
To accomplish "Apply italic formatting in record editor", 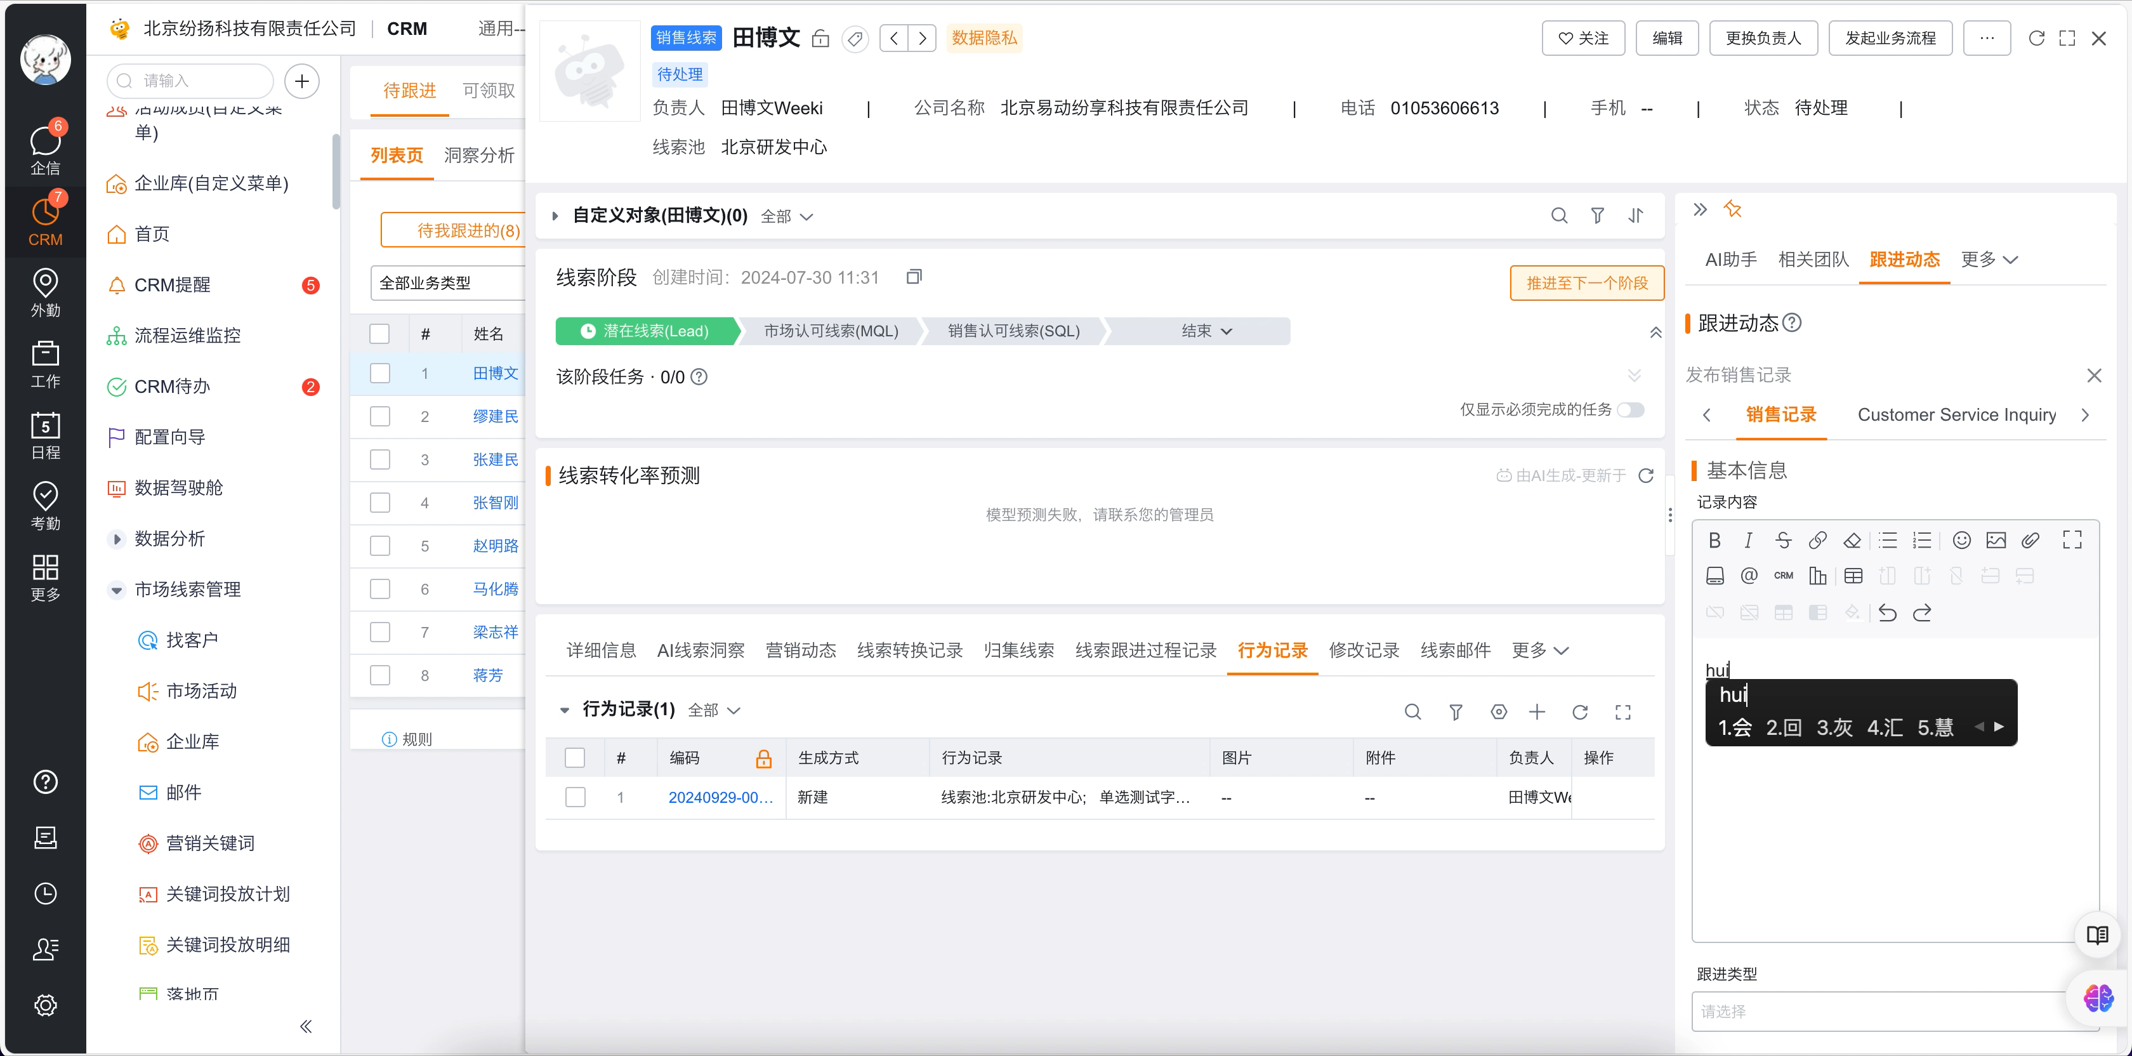I will click(1748, 541).
